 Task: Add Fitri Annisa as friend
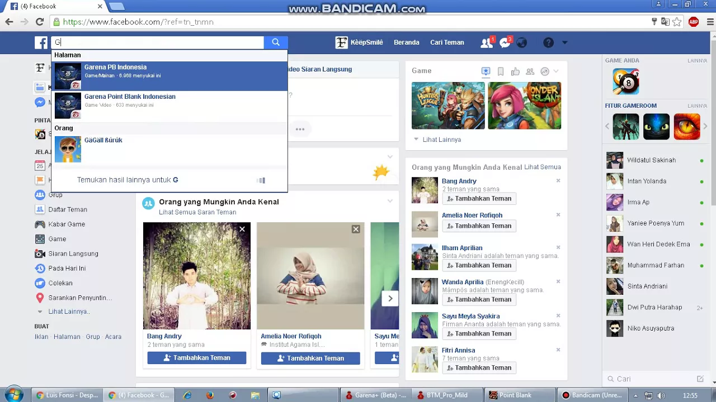tap(479, 368)
